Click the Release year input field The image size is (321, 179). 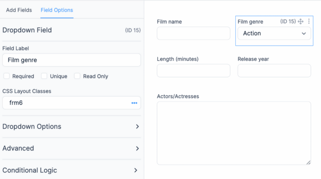click(274, 71)
